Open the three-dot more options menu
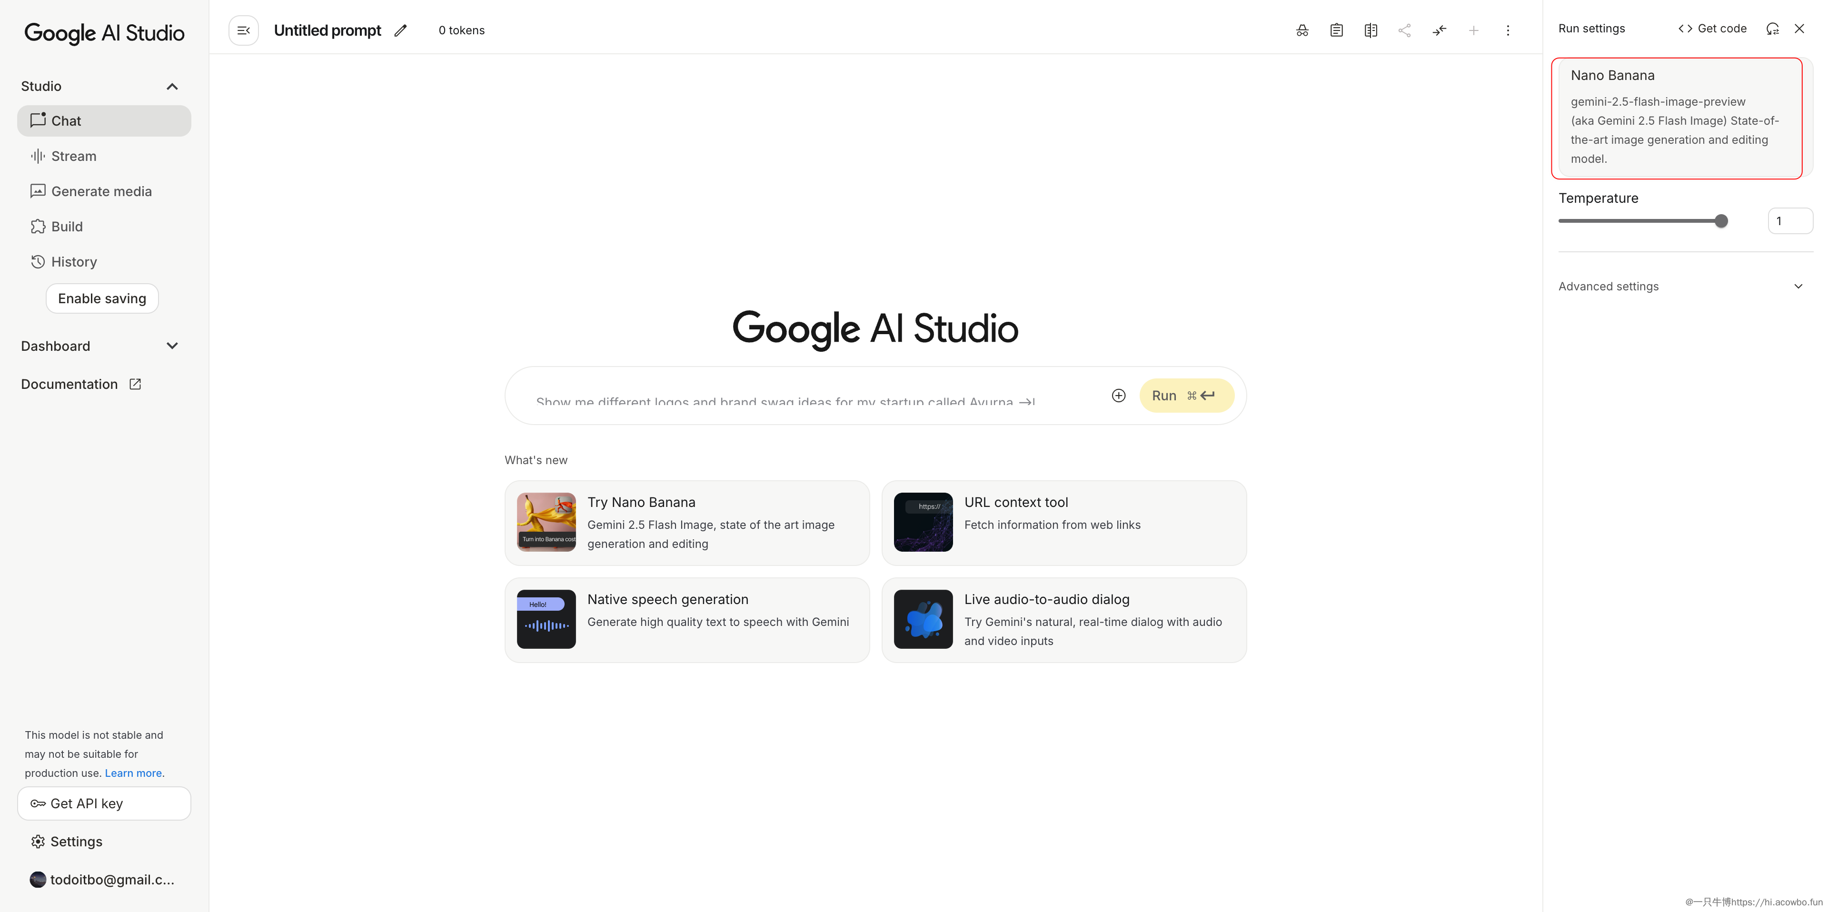The image size is (1828, 912). (1507, 30)
